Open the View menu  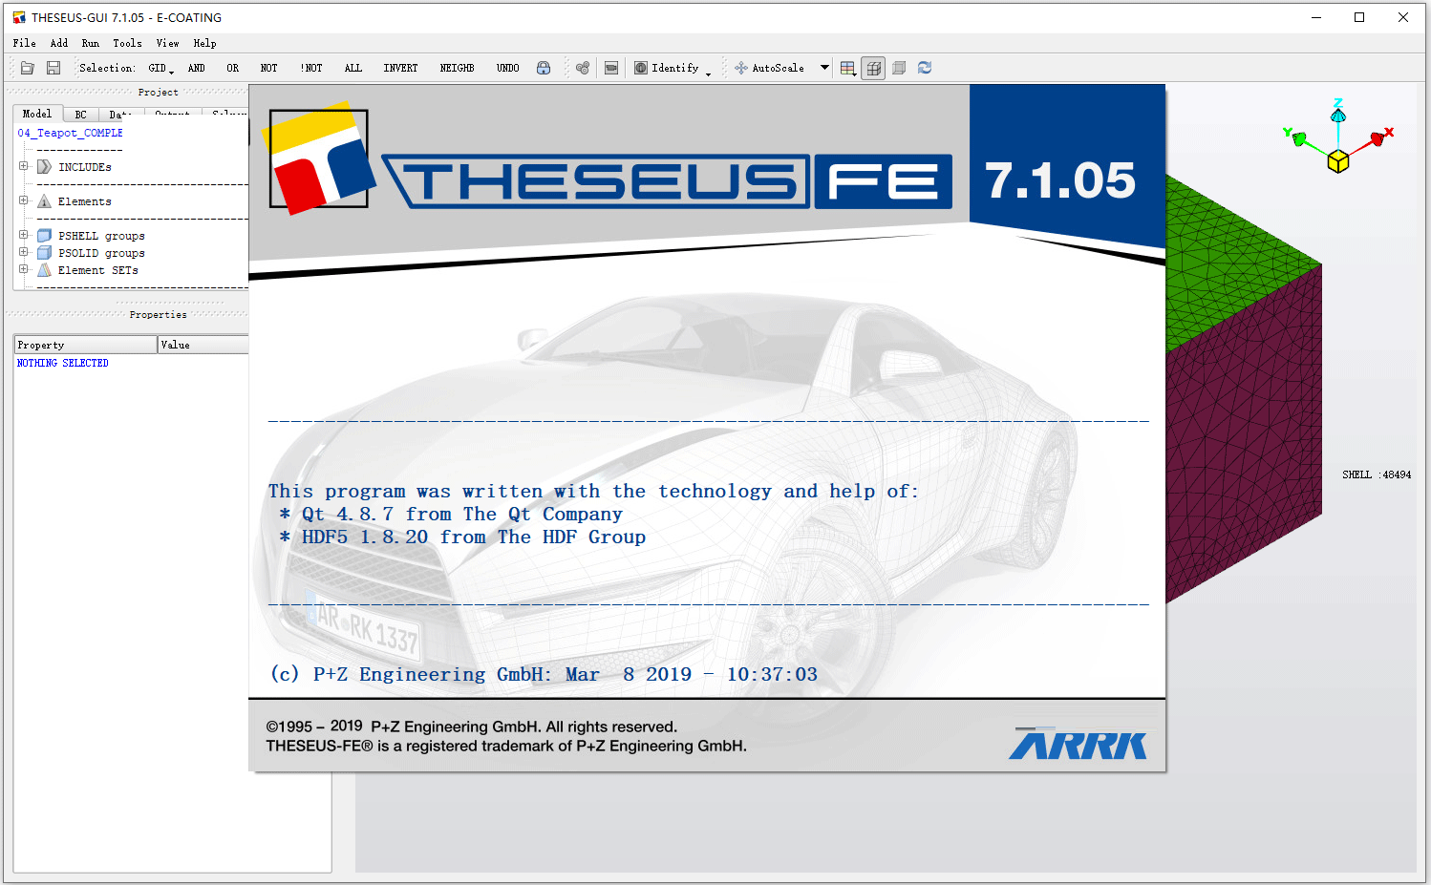168,43
